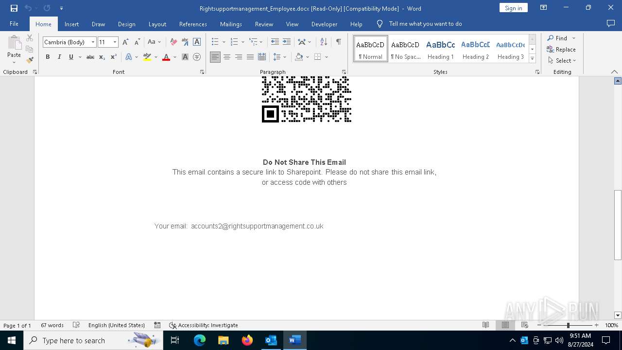The image size is (622, 350).
Task: Toggle Subscript formatting
Action: coord(102,57)
